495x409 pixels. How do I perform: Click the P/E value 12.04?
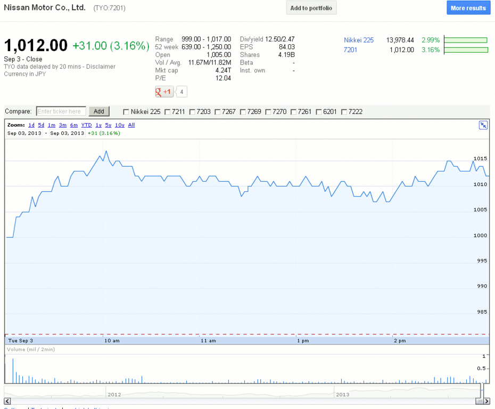pyautogui.click(x=223, y=78)
